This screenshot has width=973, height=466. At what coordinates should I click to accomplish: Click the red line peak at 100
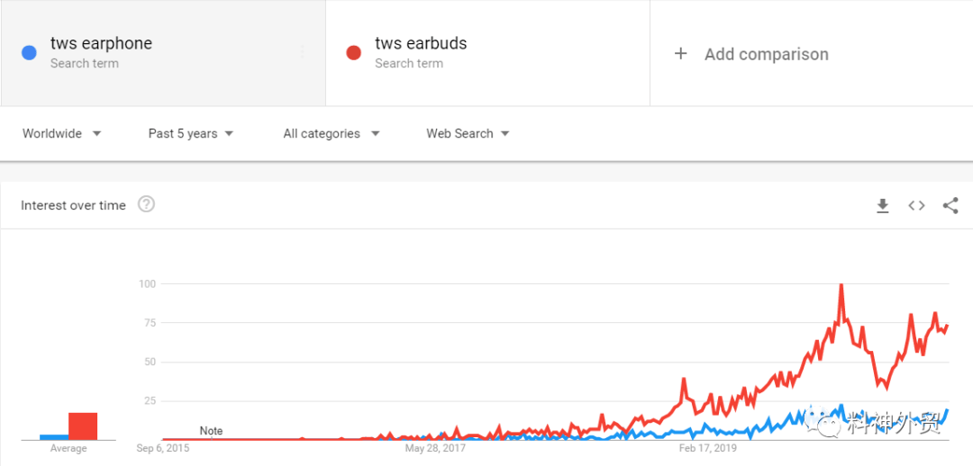(x=841, y=285)
